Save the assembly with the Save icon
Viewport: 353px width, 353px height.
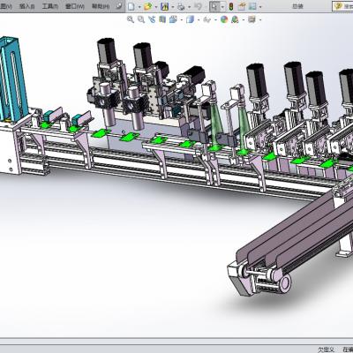[164, 6]
